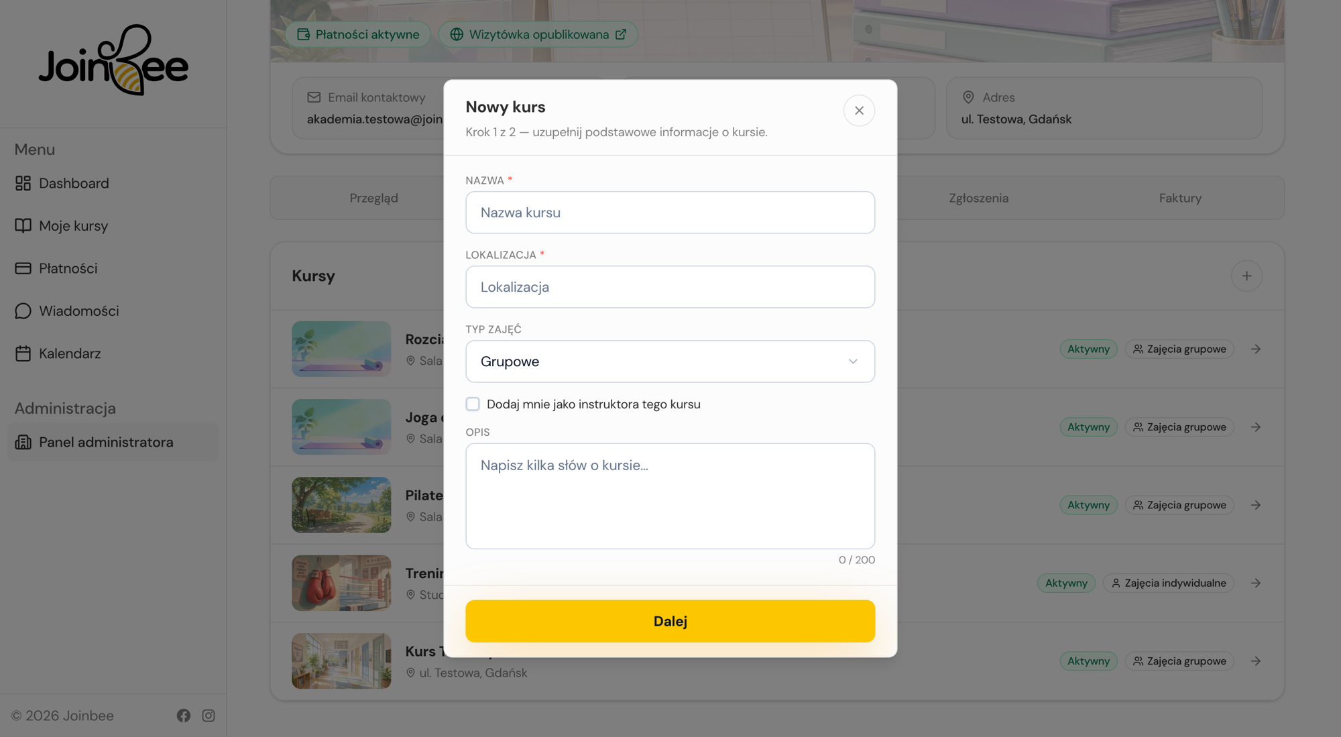Viewport: 1341px width, 737px height.
Task: Add new course with plus icon
Action: [x=1246, y=276]
